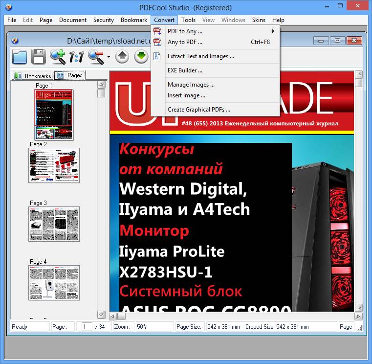Viewport: 372px width, 364px height.
Task: Go to previous page with up arrow
Action: (x=122, y=57)
